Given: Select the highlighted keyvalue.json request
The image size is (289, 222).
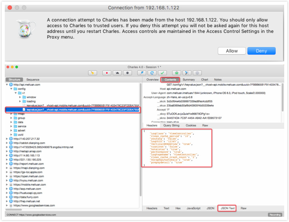Looking at the screenshot, I should (x=73, y=110).
